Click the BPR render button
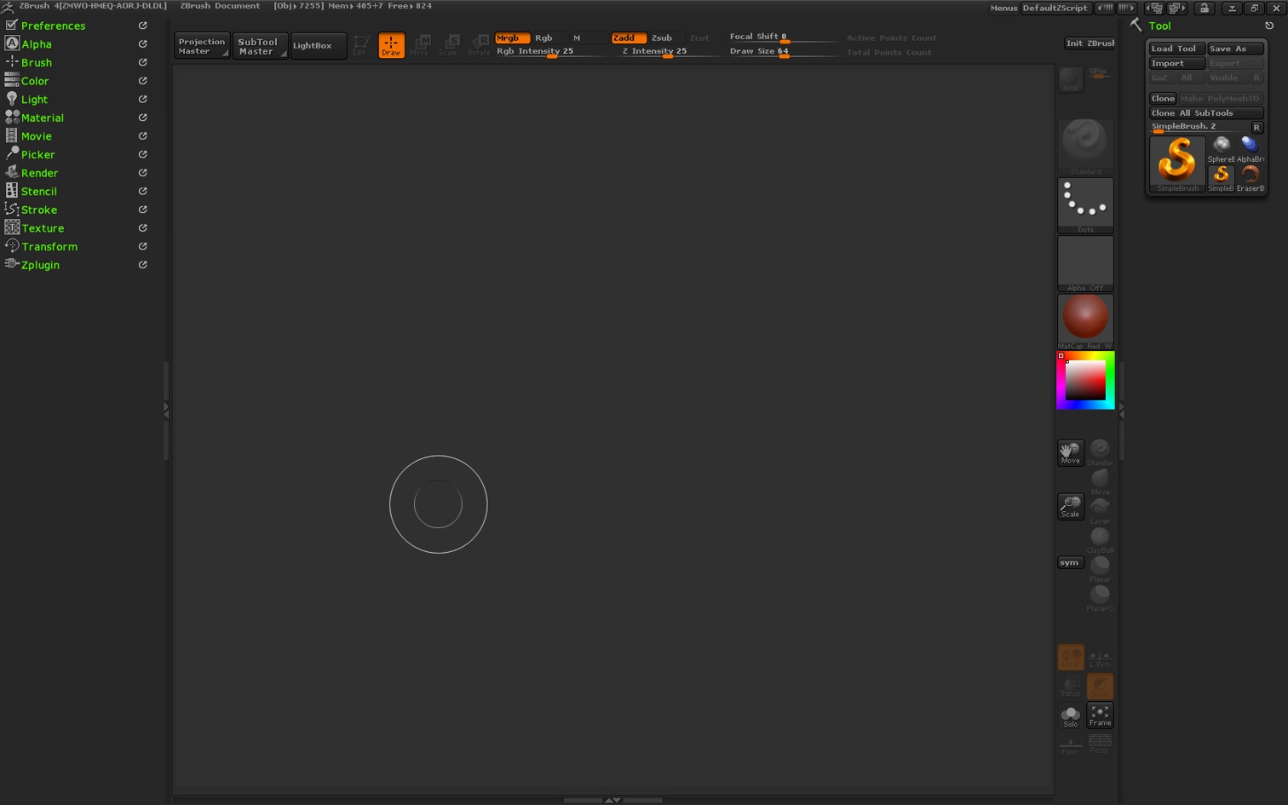This screenshot has height=805, width=1288. pyautogui.click(x=1071, y=80)
